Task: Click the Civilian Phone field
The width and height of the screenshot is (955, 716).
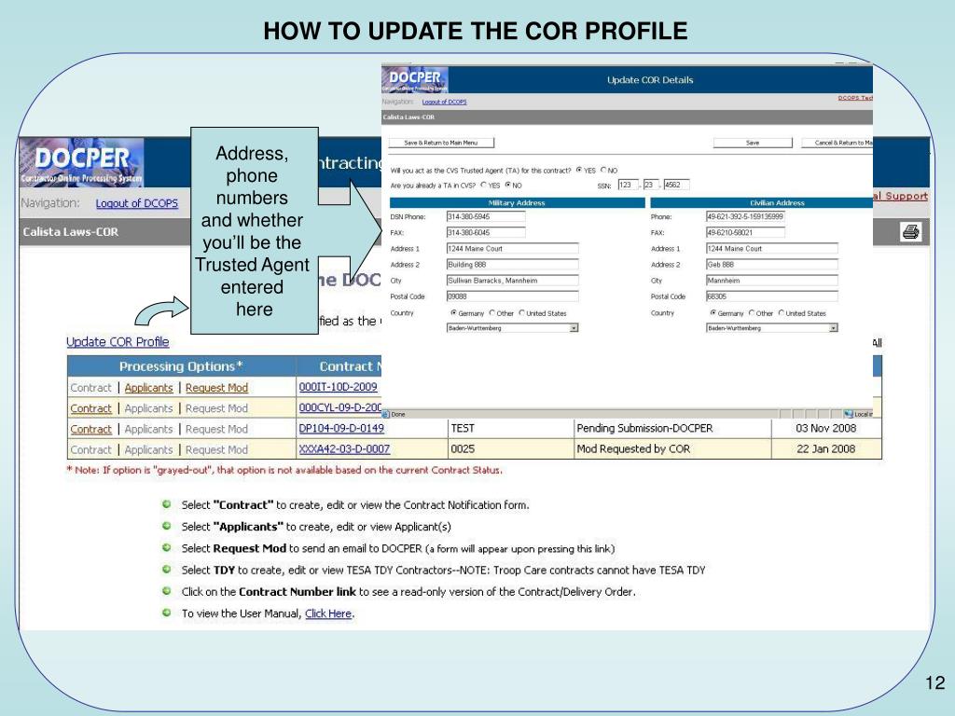Action: point(745,216)
